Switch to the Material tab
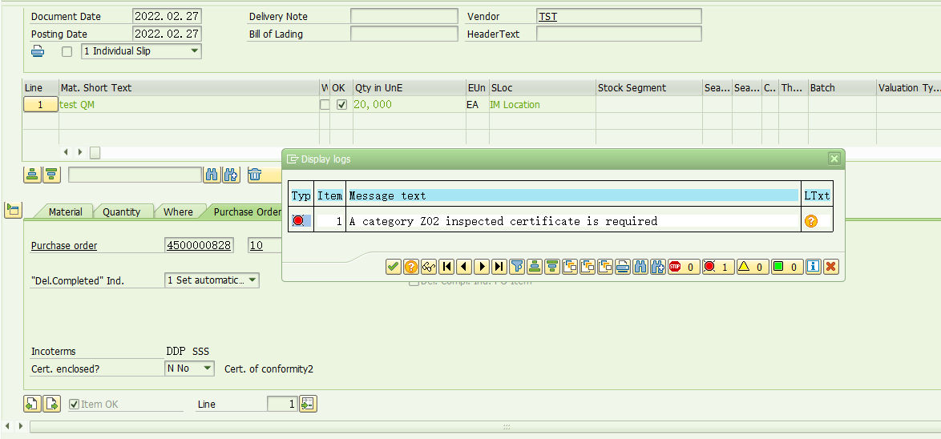The height and width of the screenshot is (439, 941). pyautogui.click(x=65, y=212)
